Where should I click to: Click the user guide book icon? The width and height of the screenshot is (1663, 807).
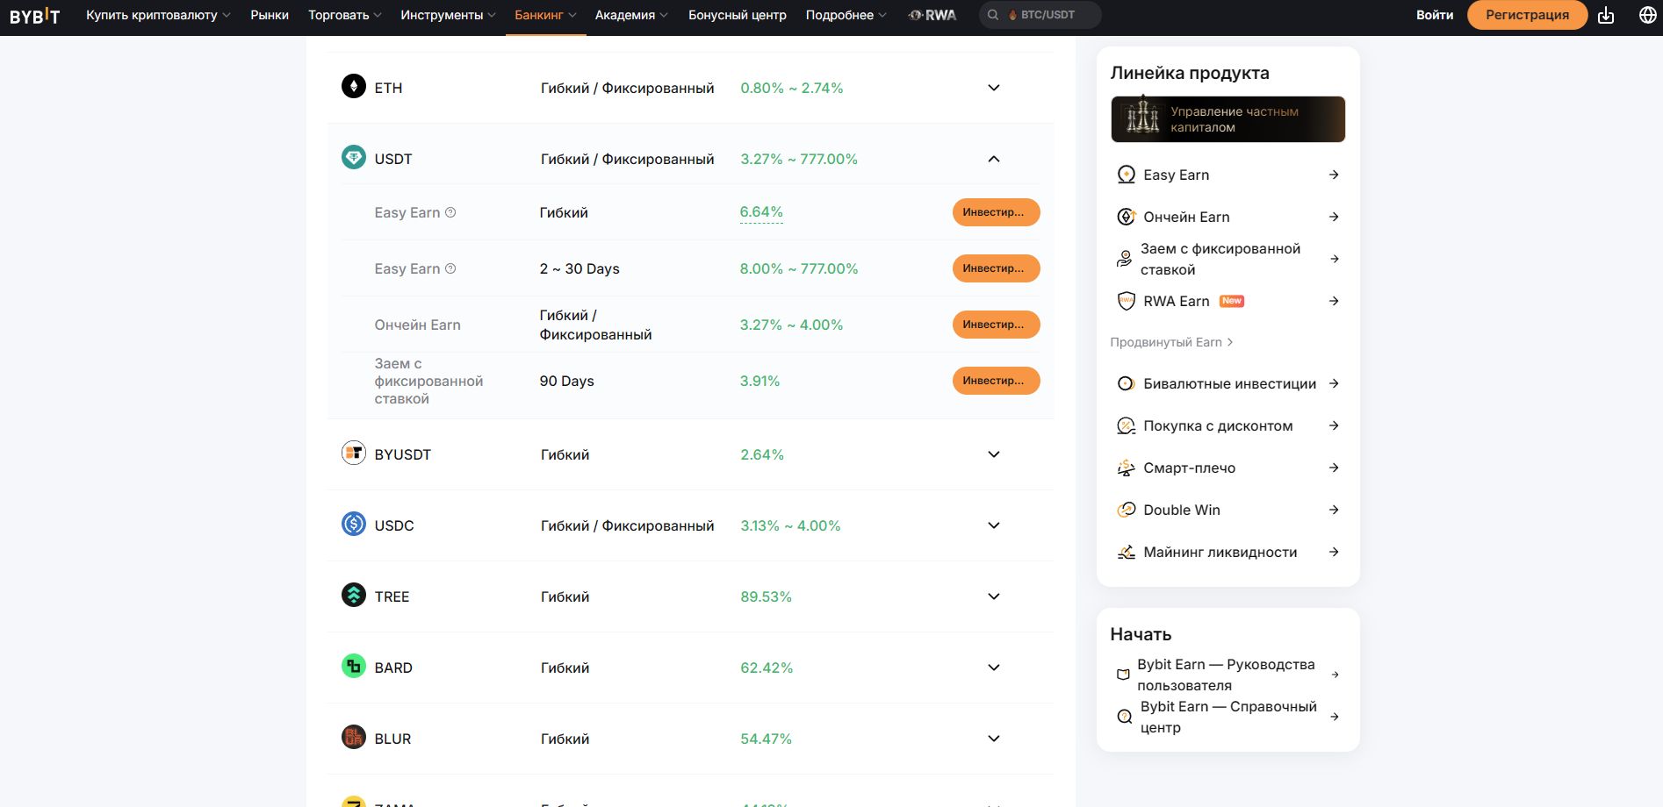coord(1123,675)
